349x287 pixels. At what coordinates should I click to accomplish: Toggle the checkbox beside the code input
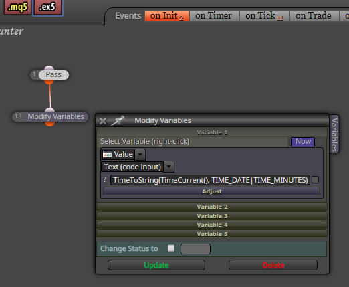[x=315, y=180]
